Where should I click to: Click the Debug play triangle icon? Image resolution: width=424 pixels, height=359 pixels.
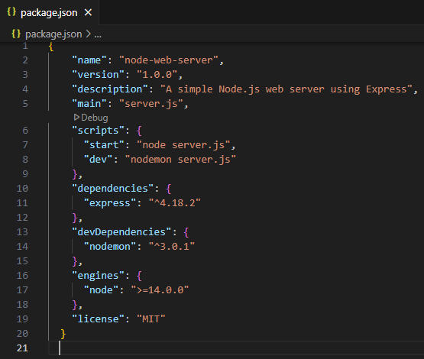76,118
